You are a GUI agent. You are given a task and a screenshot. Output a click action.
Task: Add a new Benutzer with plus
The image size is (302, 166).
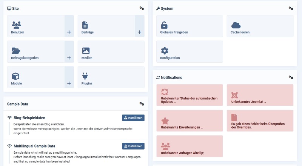[x=69, y=32]
